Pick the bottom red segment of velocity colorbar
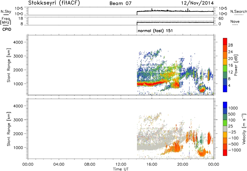The height and width of the screenshot is (171, 247). [225, 153]
